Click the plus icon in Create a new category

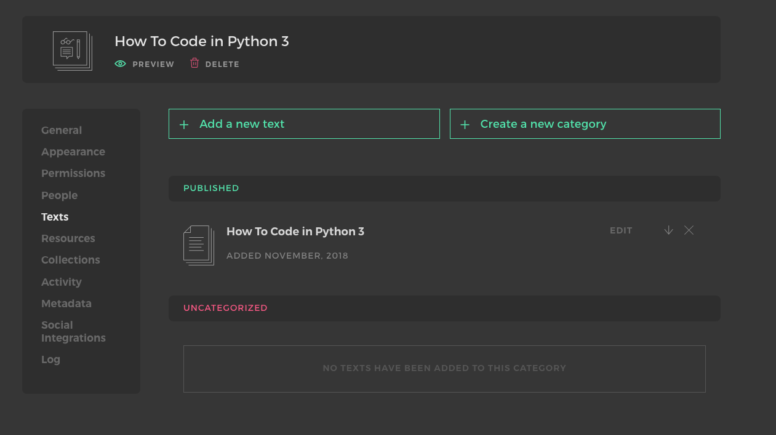[465, 125]
